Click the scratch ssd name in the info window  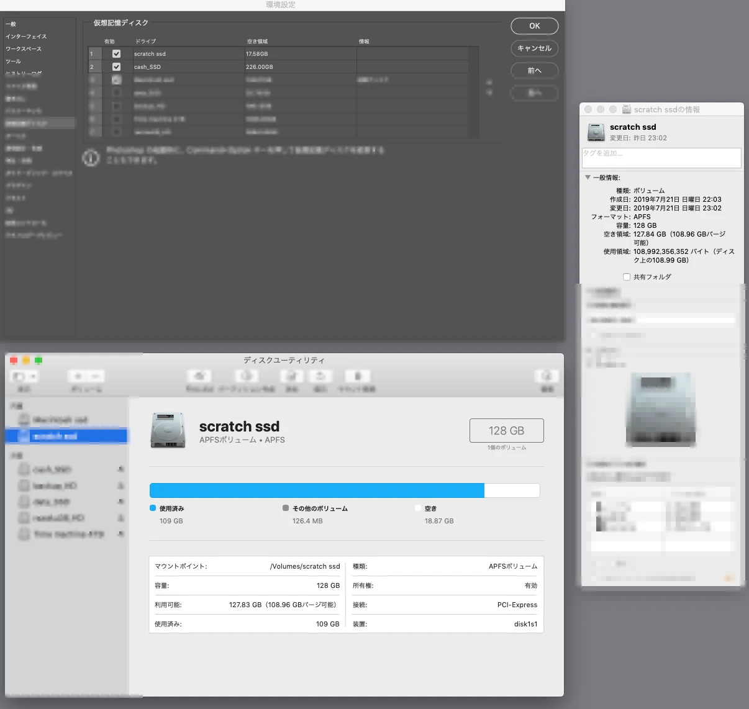633,127
